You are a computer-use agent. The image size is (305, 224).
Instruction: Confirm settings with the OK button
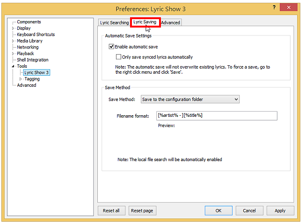(x=218, y=210)
